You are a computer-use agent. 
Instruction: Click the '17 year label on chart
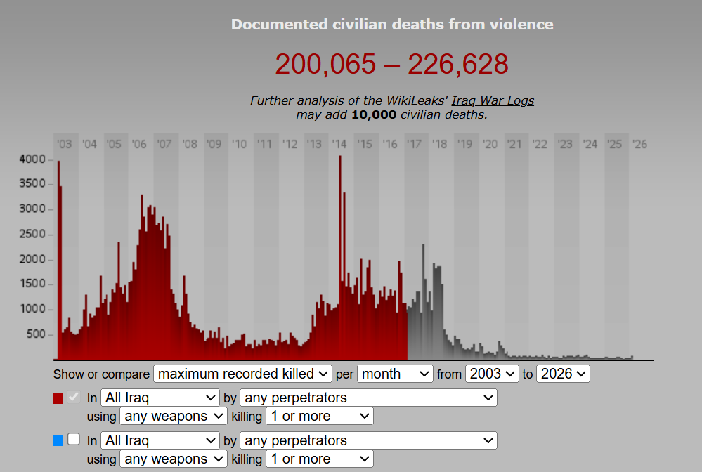[414, 144]
